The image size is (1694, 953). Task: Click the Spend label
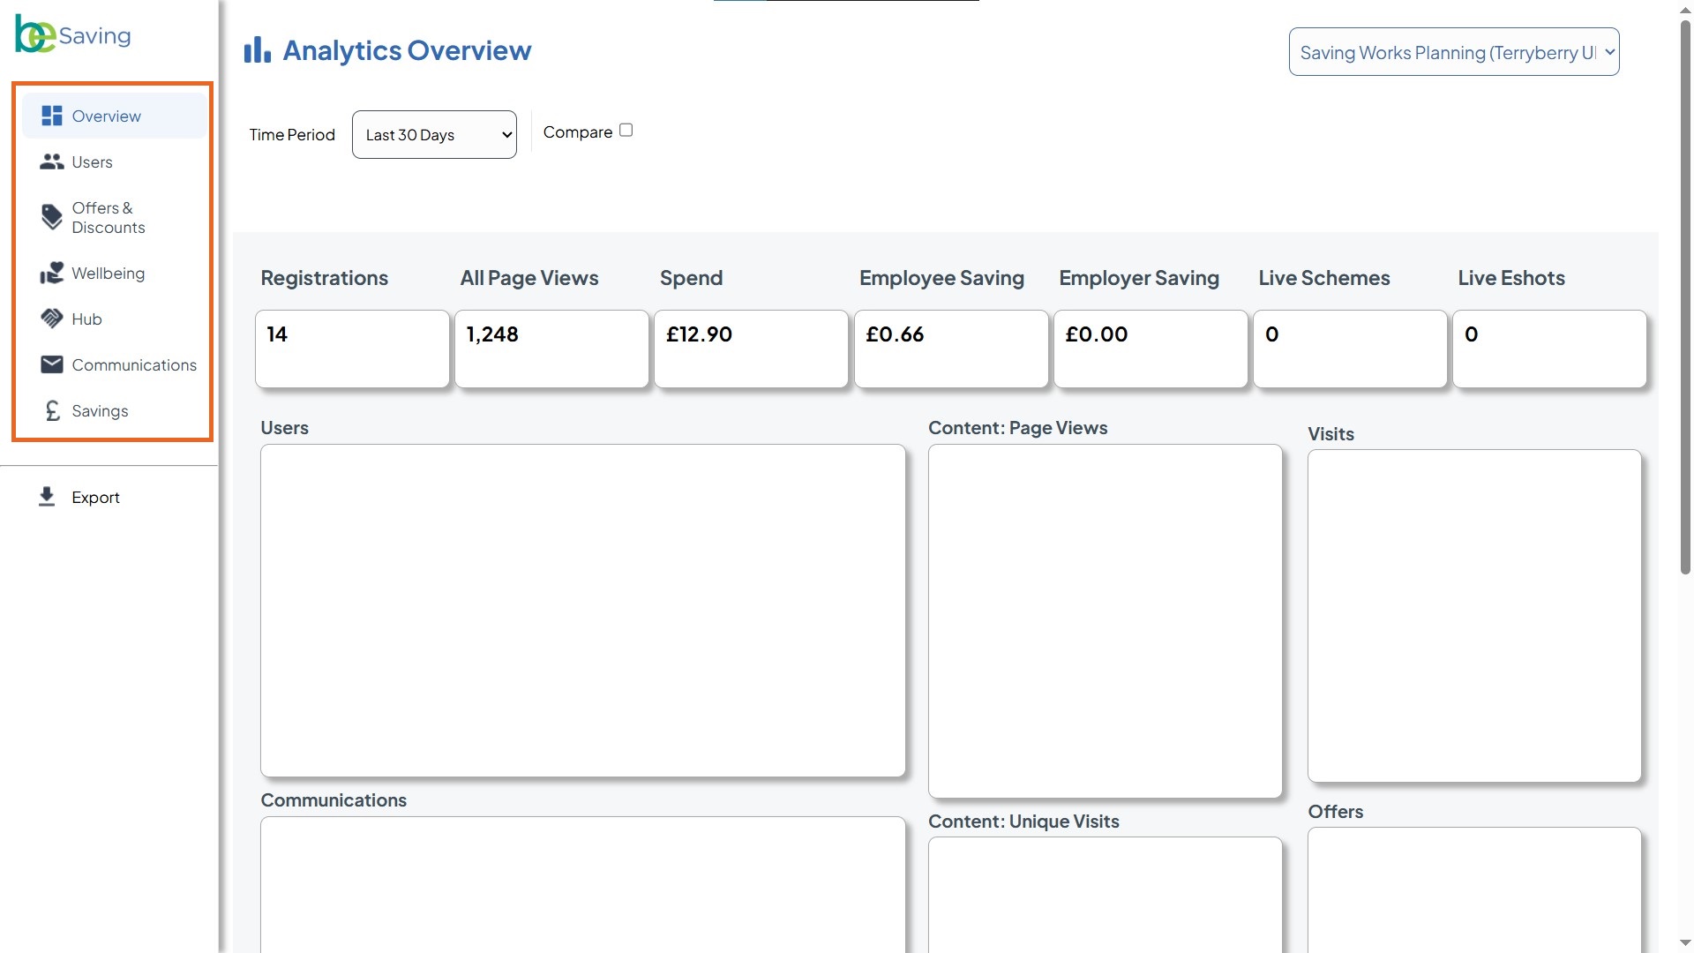tap(691, 278)
